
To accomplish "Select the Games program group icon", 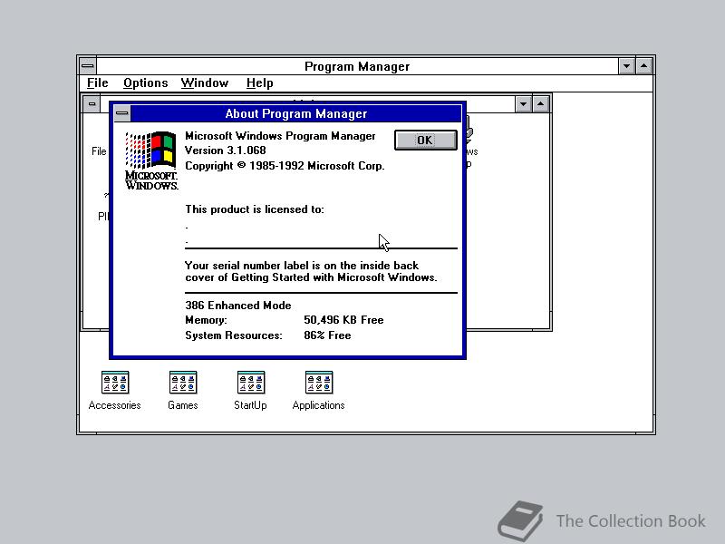I will (183, 382).
